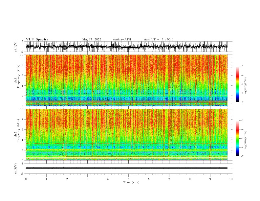Click the 'VLF Spectra' title text
Image resolution: width=260 pixels, height=201 pixels.
click(x=37, y=39)
